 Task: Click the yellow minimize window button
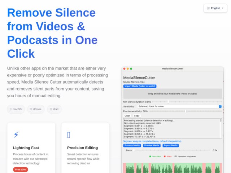click(x=128, y=69)
